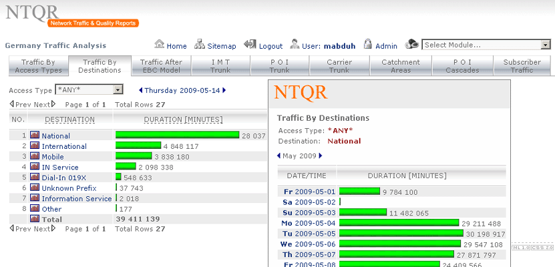Open the Unknown Prefix destination link
Viewport: 555px width, 267px height.
68,188
